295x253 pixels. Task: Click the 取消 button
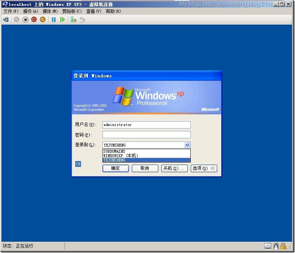pyautogui.click(x=145, y=168)
